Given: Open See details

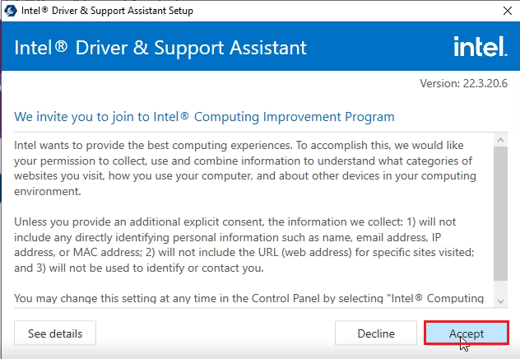Looking at the screenshot, I should pyautogui.click(x=55, y=333).
